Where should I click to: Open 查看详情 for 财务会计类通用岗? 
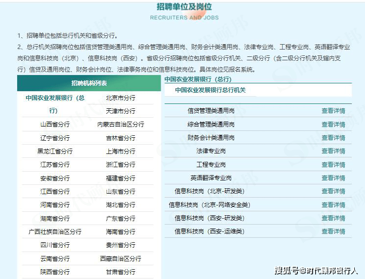tap(333, 138)
